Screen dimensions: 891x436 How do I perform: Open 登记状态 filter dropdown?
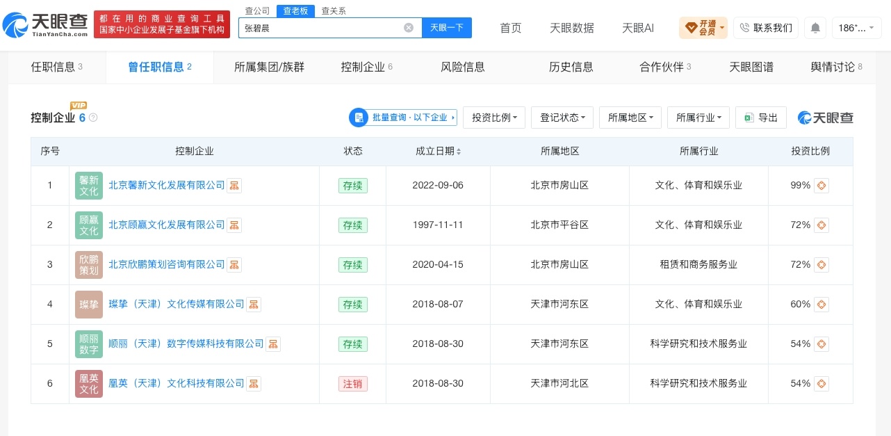(x=562, y=118)
